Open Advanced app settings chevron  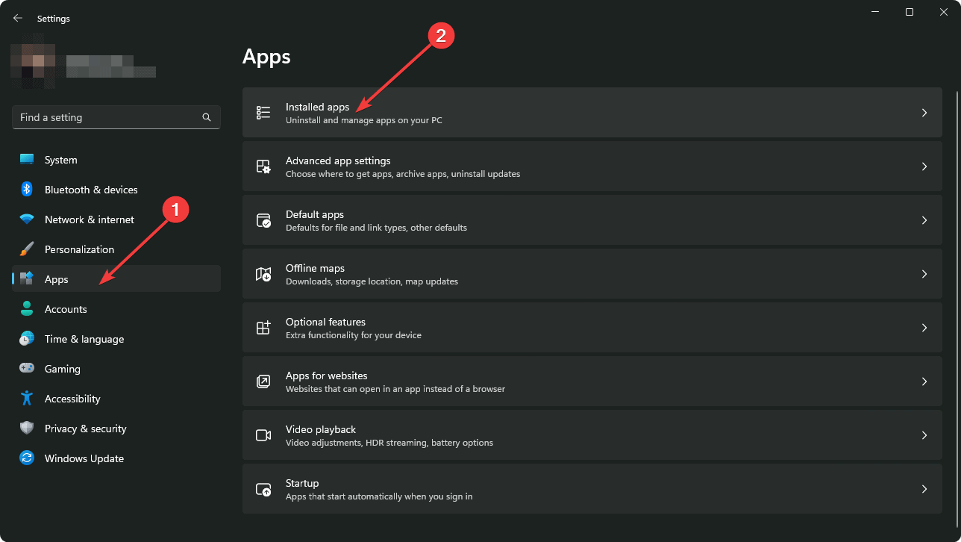pyautogui.click(x=924, y=166)
